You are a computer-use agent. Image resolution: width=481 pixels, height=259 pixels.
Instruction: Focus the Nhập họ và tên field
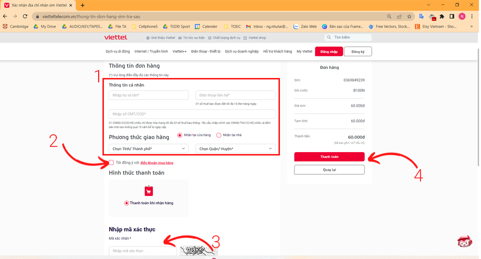[x=149, y=95]
